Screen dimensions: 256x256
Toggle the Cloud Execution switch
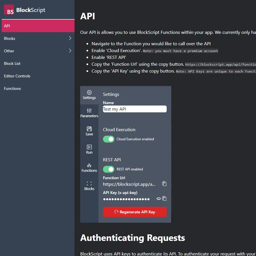pos(109,139)
